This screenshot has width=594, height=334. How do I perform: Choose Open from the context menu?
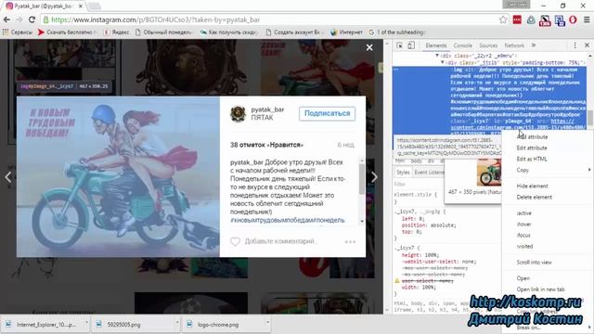pos(523,278)
